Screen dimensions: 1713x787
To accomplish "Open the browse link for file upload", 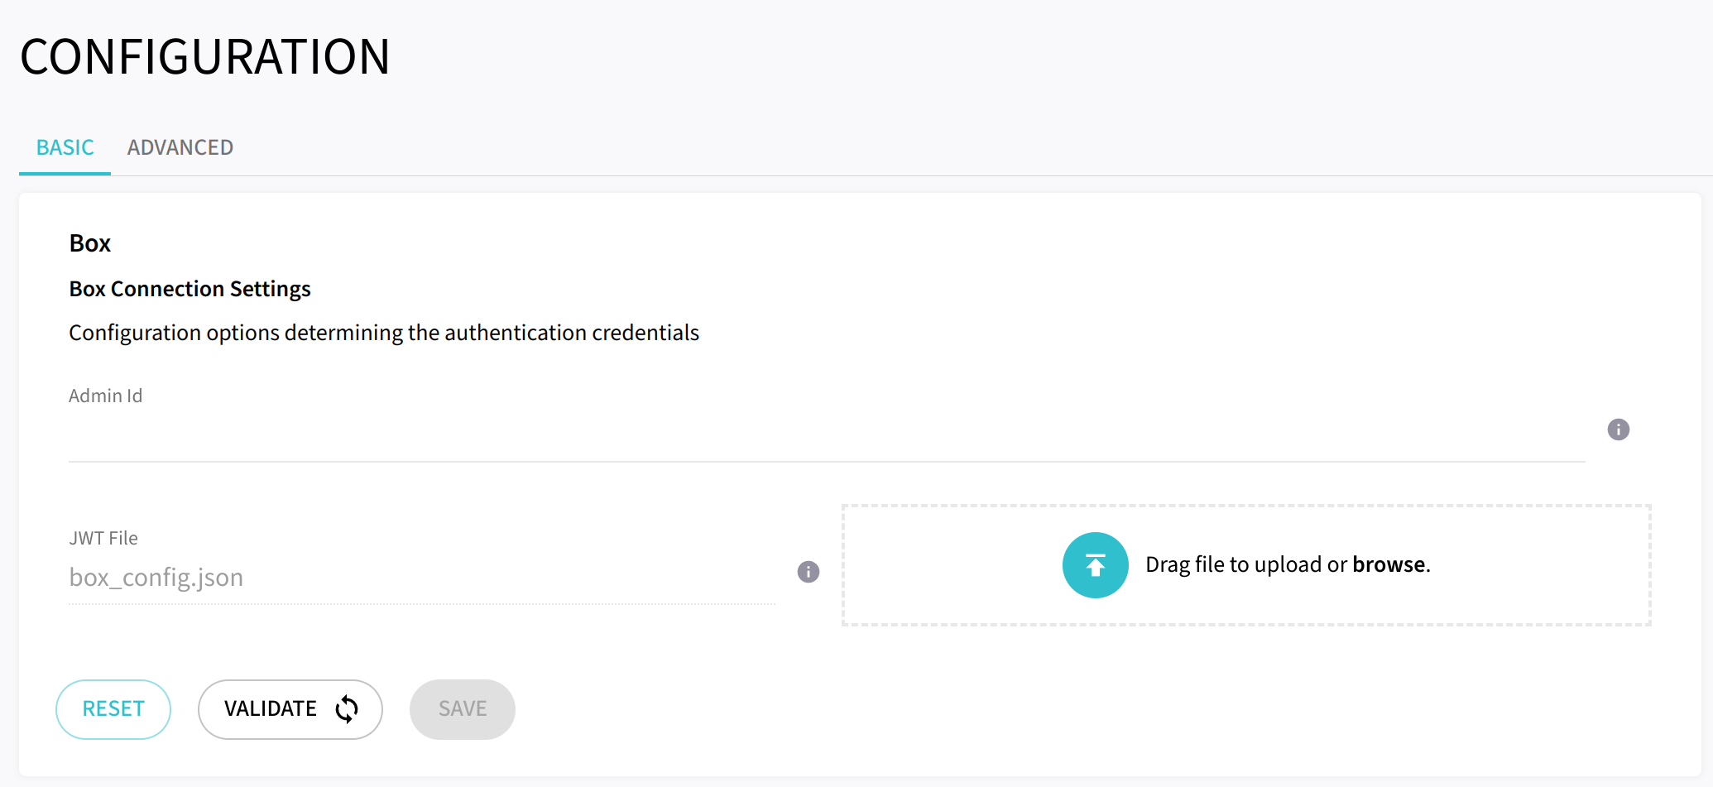I will tap(1389, 565).
